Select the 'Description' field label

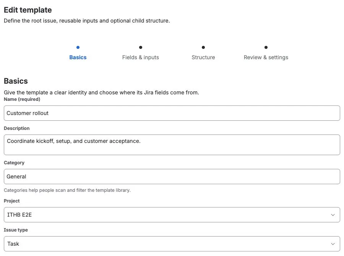pos(17,128)
